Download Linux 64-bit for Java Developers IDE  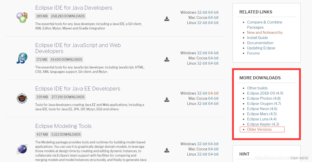coord(213,23)
